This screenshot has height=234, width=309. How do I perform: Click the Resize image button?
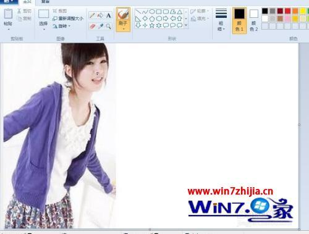pyautogui.click(x=68, y=19)
